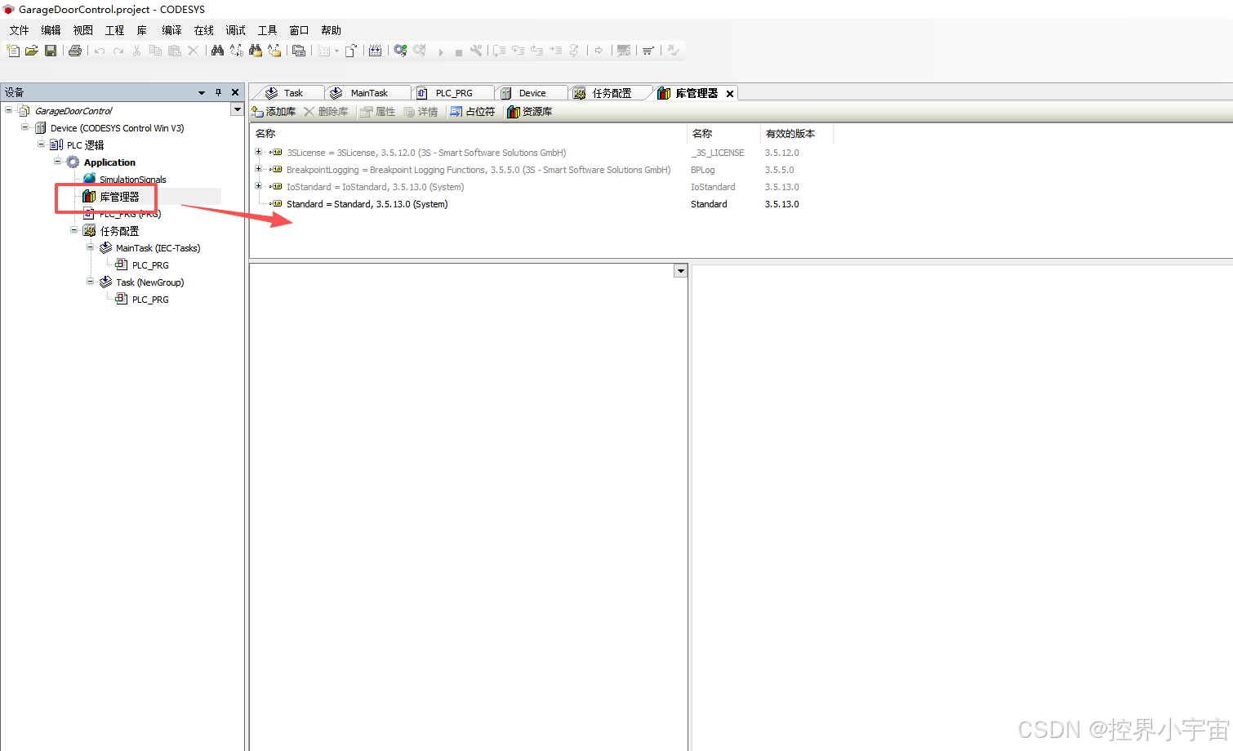Expand the 3SLicense library entry

(x=258, y=151)
